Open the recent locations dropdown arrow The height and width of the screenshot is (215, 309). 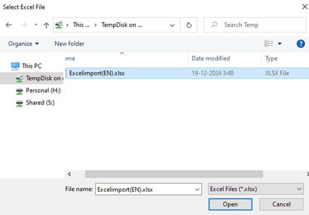click(x=35, y=25)
